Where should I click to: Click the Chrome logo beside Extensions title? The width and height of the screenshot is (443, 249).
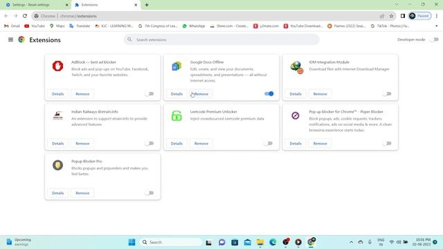[21, 39]
